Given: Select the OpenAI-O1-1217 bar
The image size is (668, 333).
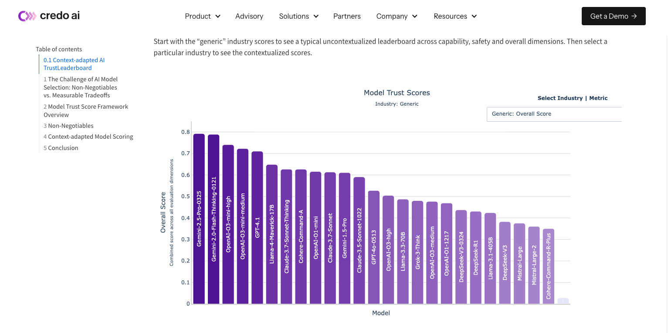Looking at the screenshot, I should 447,254.
